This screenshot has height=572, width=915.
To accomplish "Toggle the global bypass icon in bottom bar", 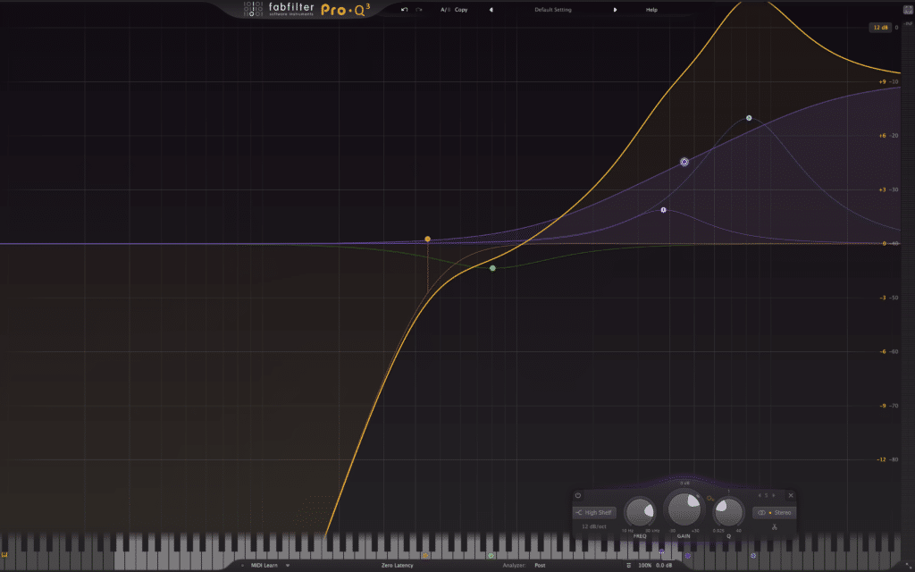I will click(x=628, y=565).
